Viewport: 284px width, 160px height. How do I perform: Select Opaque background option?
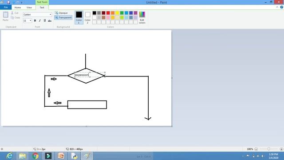coord(61,13)
